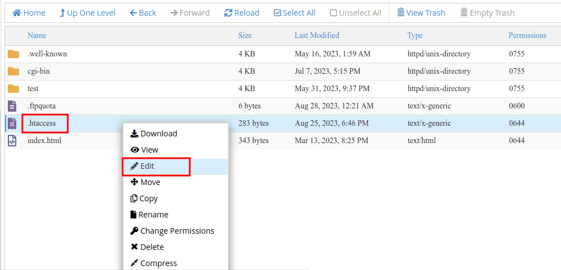Sort files by Name column header
This screenshot has width=561, height=270.
[37, 35]
